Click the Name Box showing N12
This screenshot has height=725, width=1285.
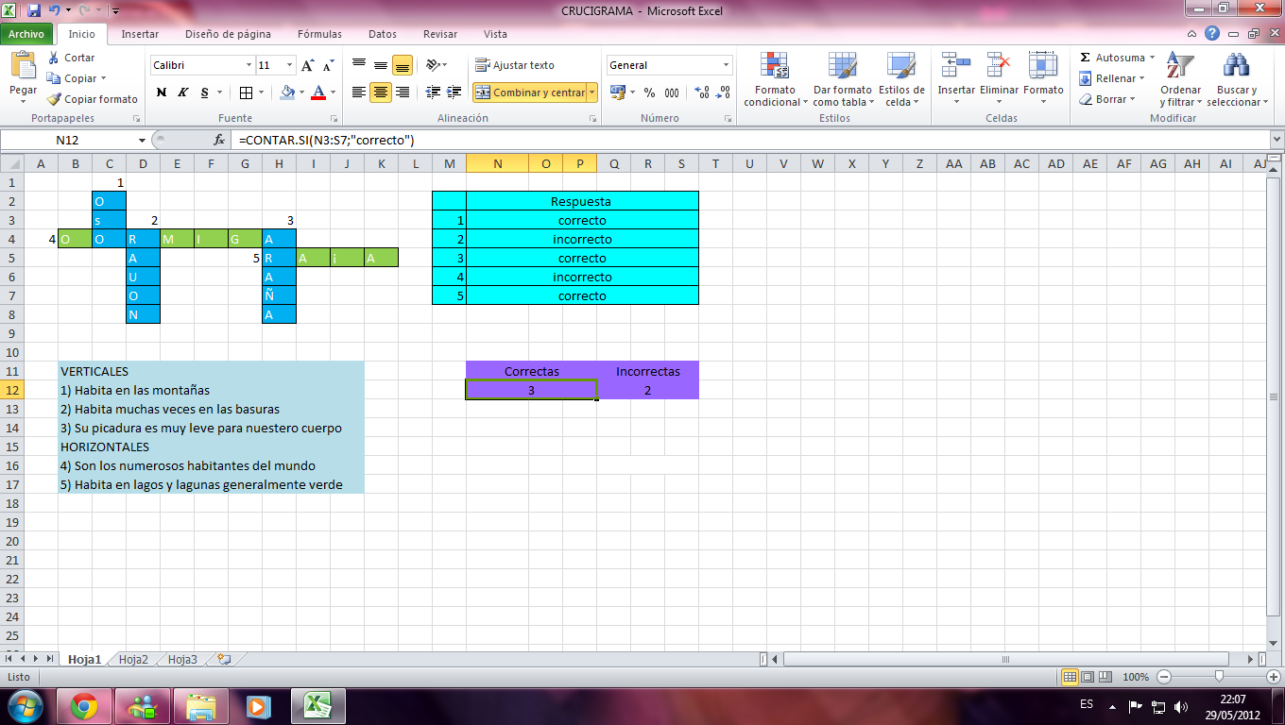pos(66,140)
